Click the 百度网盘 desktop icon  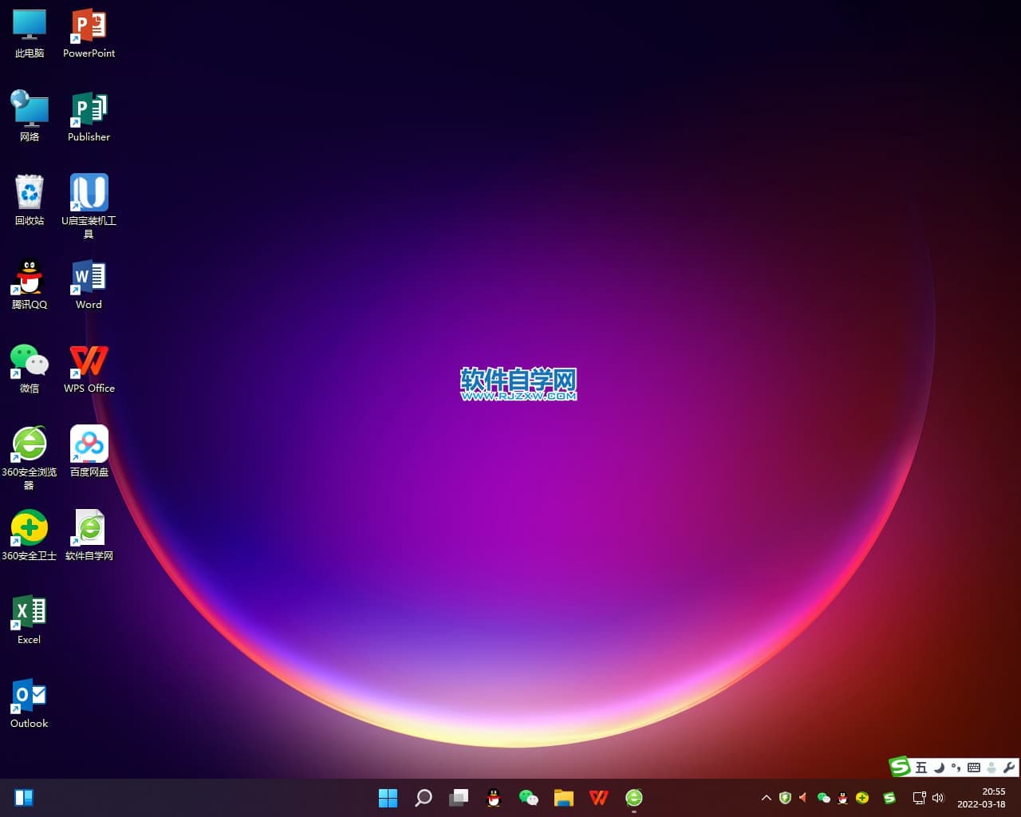[x=89, y=445]
